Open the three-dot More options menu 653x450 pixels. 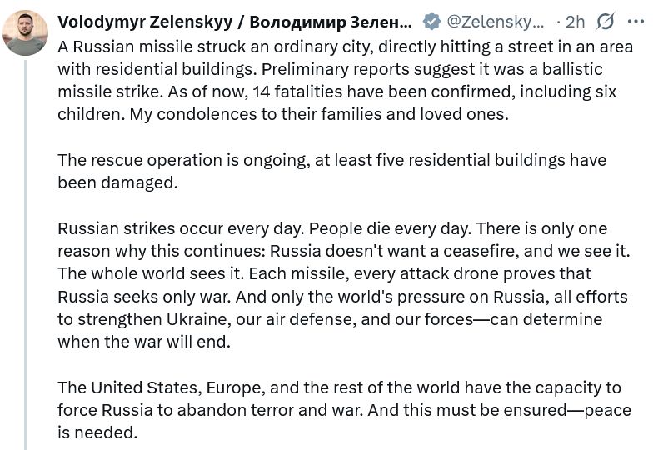636,22
